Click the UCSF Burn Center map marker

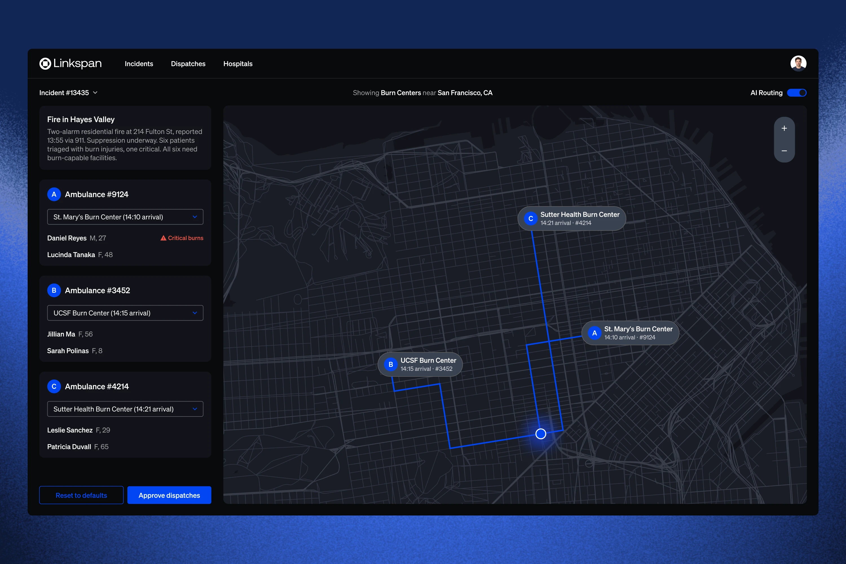coord(420,364)
